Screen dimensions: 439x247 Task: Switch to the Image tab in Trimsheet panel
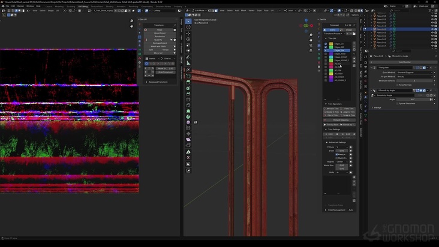point(349,29)
